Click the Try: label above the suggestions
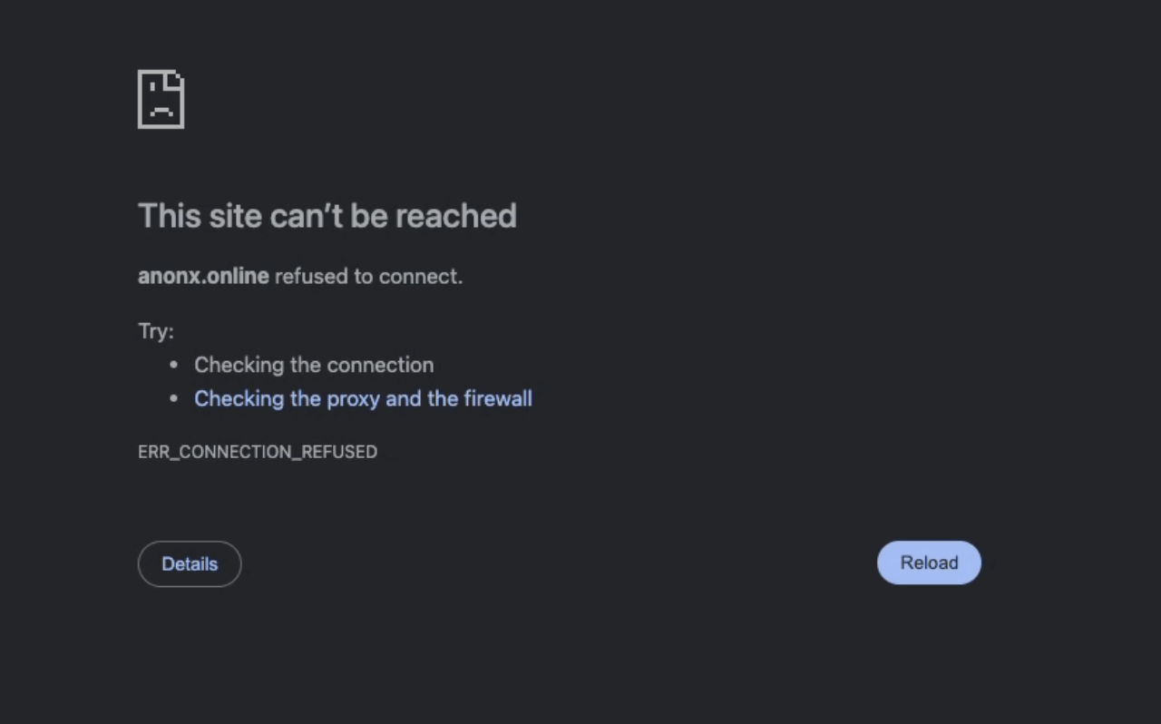 (x=155, y=331)
